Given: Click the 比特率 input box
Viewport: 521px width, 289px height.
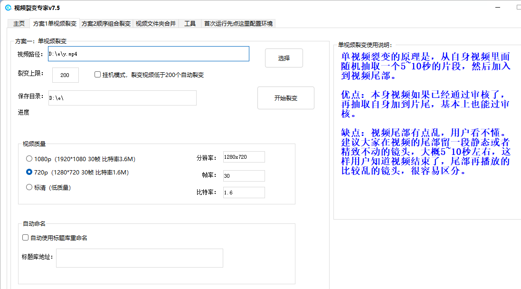Looking at the screenshot, I should pyautogui.click(x=244, y=193).
